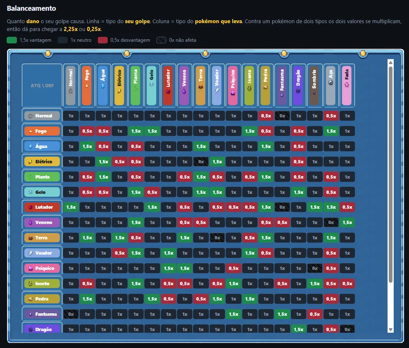Image resolution: width=409 pixels, height=348 pixels.
Task: Click the 1,5x cell for Fogo versus Aço
Action: [331, 131]
